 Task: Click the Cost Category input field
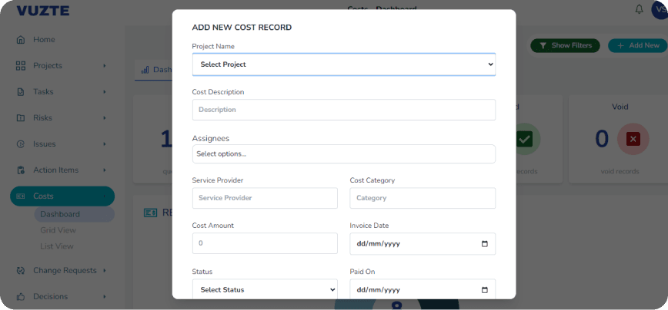click(x=423, y=198)
